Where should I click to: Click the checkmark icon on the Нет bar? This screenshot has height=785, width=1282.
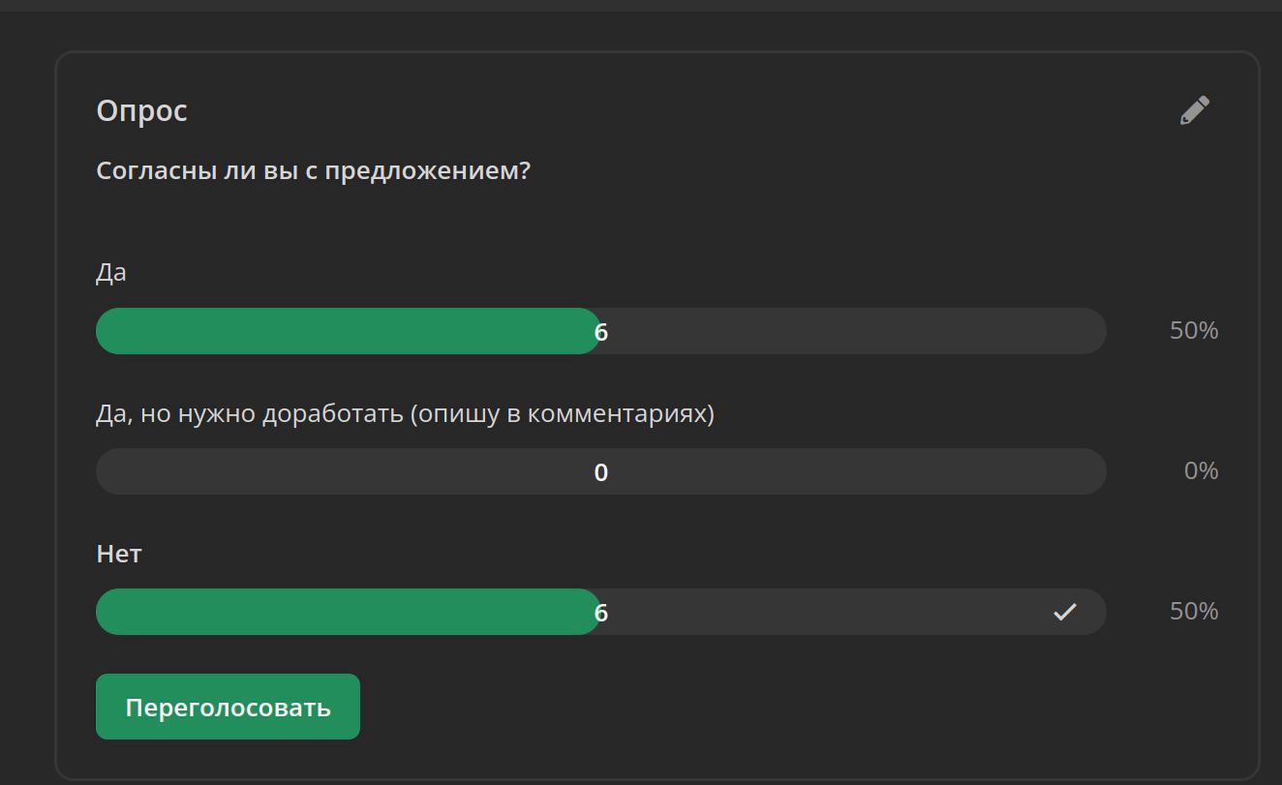(x=1065, y=612)
